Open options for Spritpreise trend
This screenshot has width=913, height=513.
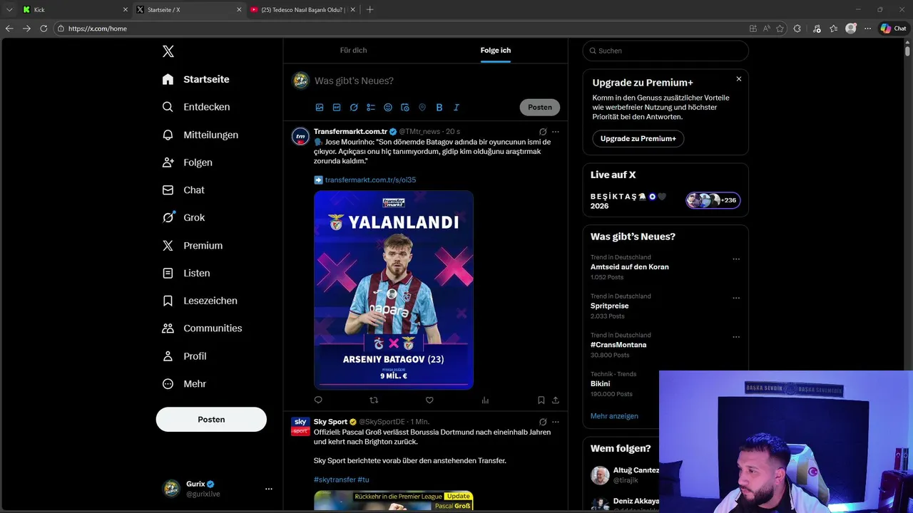[x=736, y=299]
